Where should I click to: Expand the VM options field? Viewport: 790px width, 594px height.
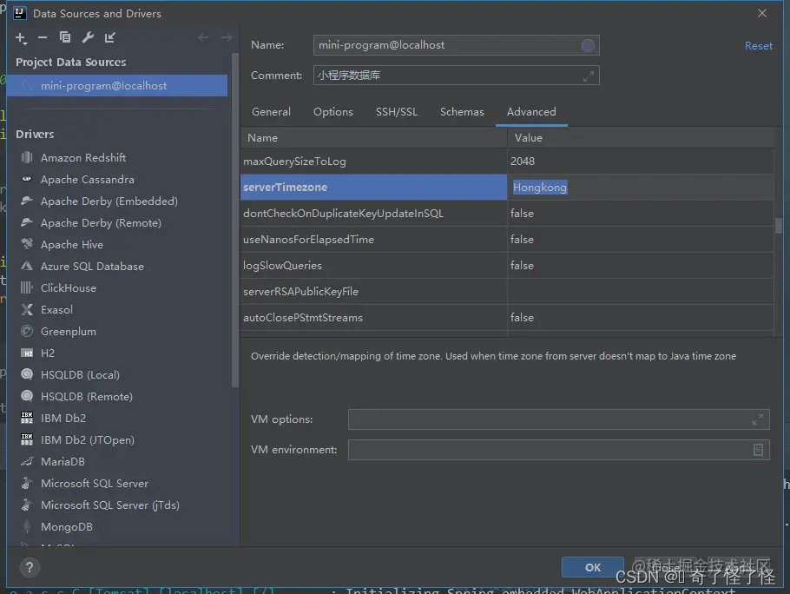point(757,419)
